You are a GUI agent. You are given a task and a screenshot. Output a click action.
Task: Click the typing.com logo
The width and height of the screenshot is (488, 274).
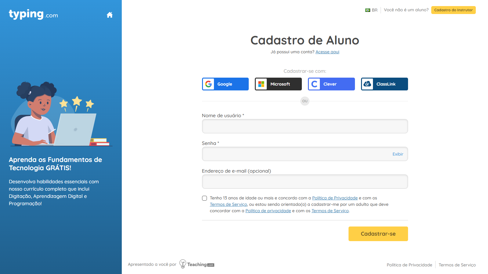tap(33, 14)
